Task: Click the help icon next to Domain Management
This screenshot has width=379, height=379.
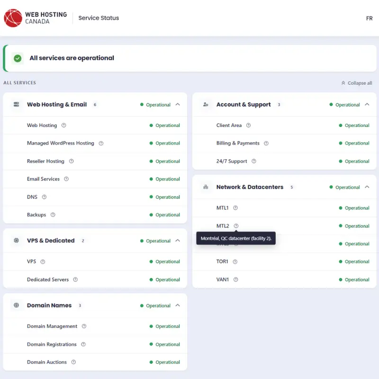Action: (84, 326)
